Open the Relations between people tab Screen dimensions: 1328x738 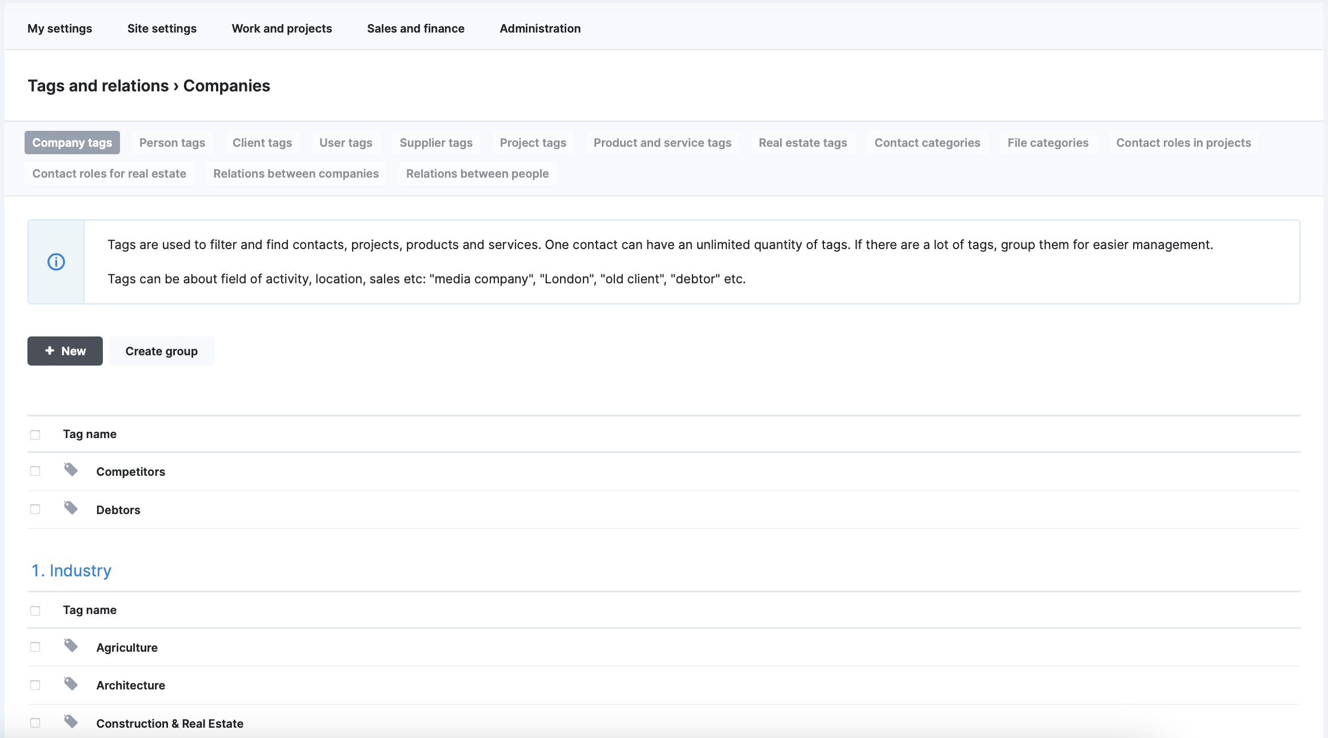(x=477, y=173)
